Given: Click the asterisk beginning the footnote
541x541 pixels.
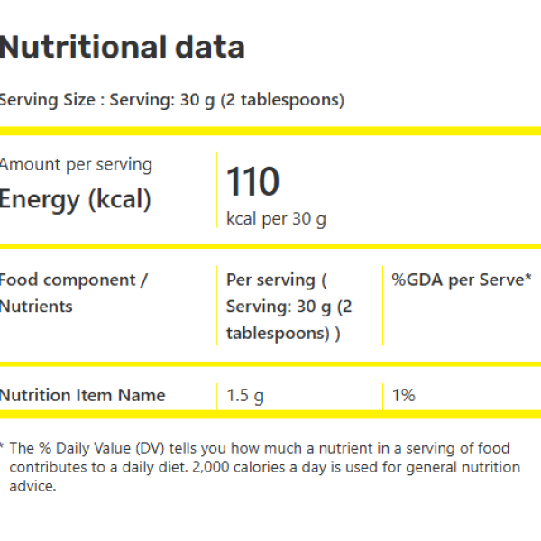Looking at the screenshot, I should tap(2, 445).
